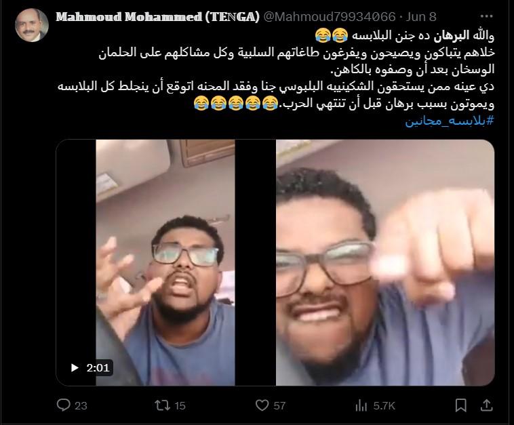Click the 57 likes count
This screenshot has width=514, height=425.
[x=279, y=405]
